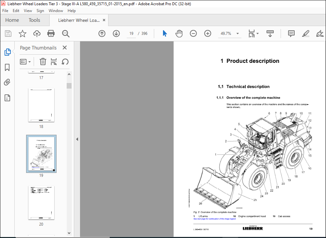Open the File menu
Image resolution: width=326 pixels, height=238 pixels.
[5, 11]
